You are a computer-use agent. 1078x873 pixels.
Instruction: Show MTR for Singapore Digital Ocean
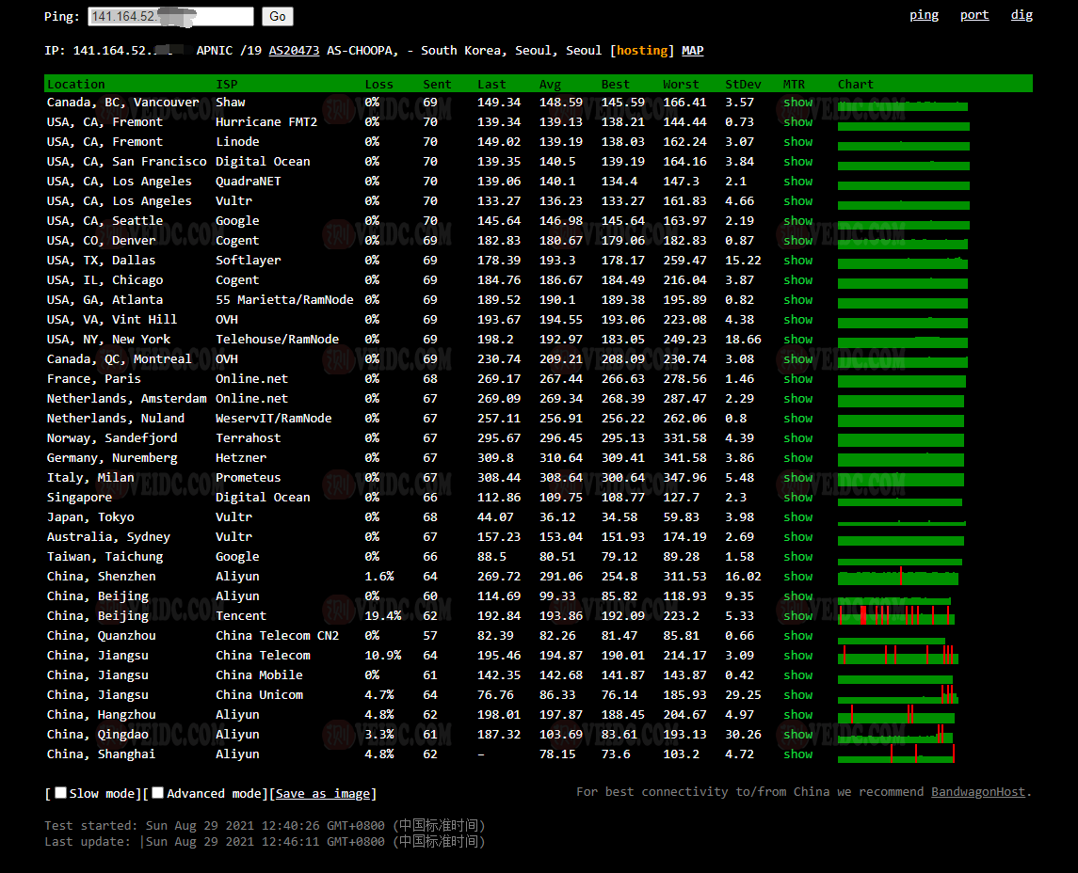click(797, 498)
